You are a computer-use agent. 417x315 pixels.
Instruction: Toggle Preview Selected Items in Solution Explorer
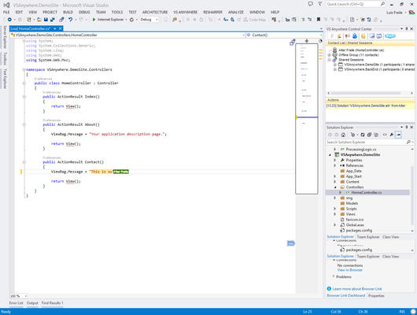click(398, 135)
